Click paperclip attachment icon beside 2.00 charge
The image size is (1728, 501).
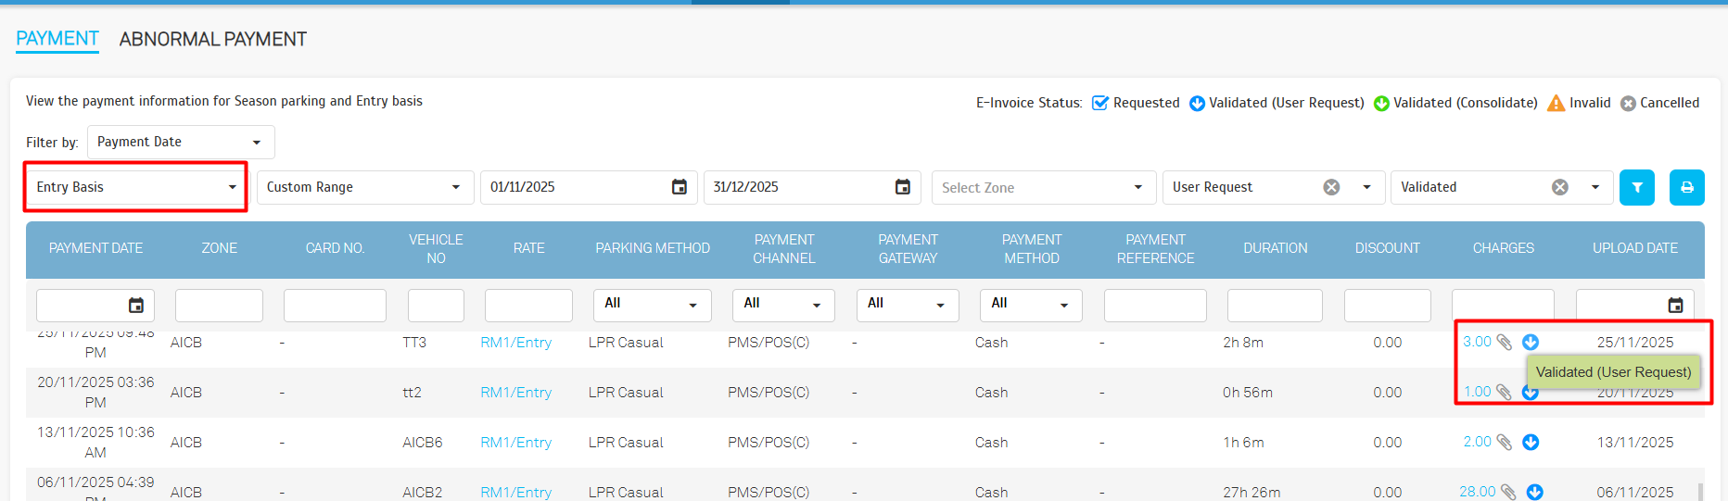tap(1505, 443)
